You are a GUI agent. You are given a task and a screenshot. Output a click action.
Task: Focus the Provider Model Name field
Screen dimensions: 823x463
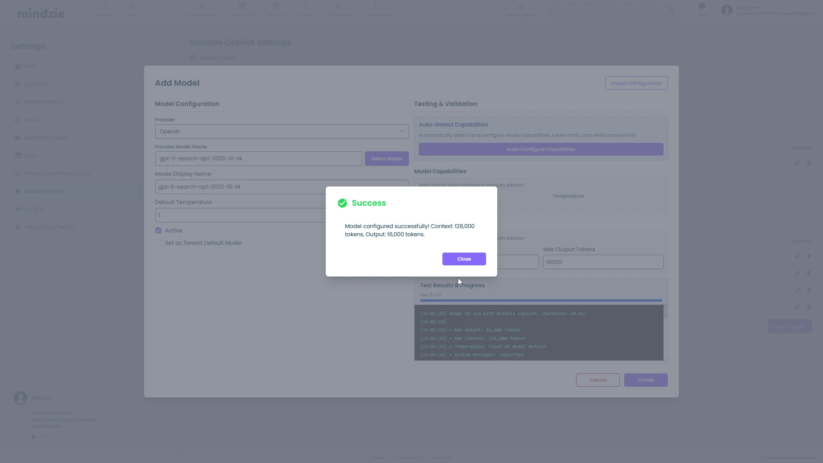[x=258, y=159]
